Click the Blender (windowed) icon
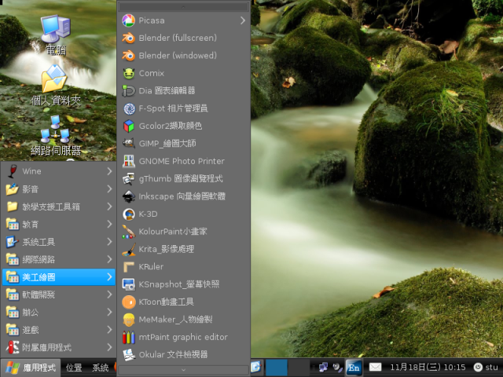This screenshot has width=503, height=377. pyautogui.click(x=129, y=56)
